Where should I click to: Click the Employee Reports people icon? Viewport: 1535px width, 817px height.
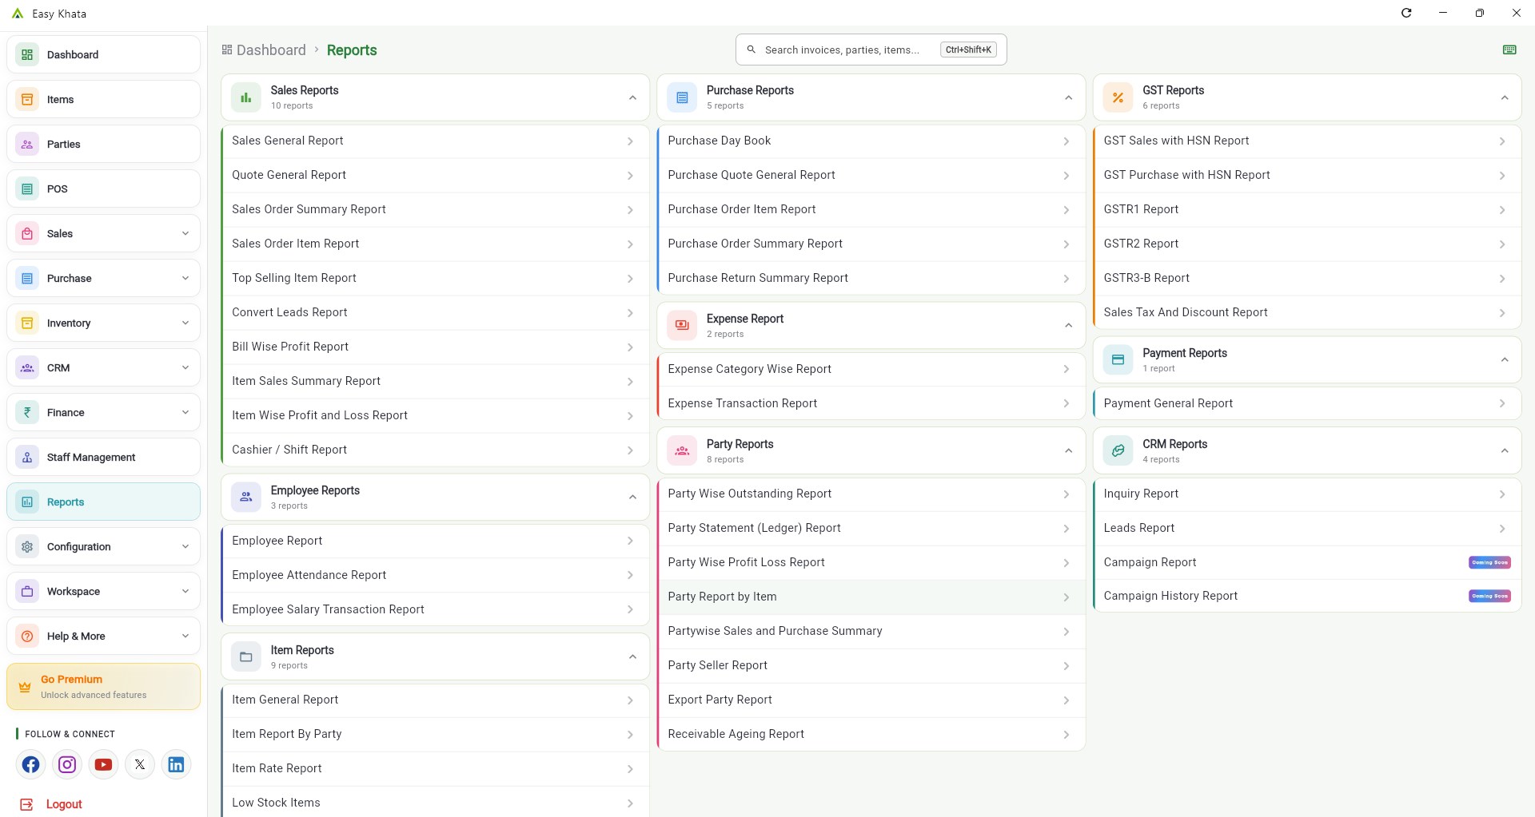click(x=246, y=497)
